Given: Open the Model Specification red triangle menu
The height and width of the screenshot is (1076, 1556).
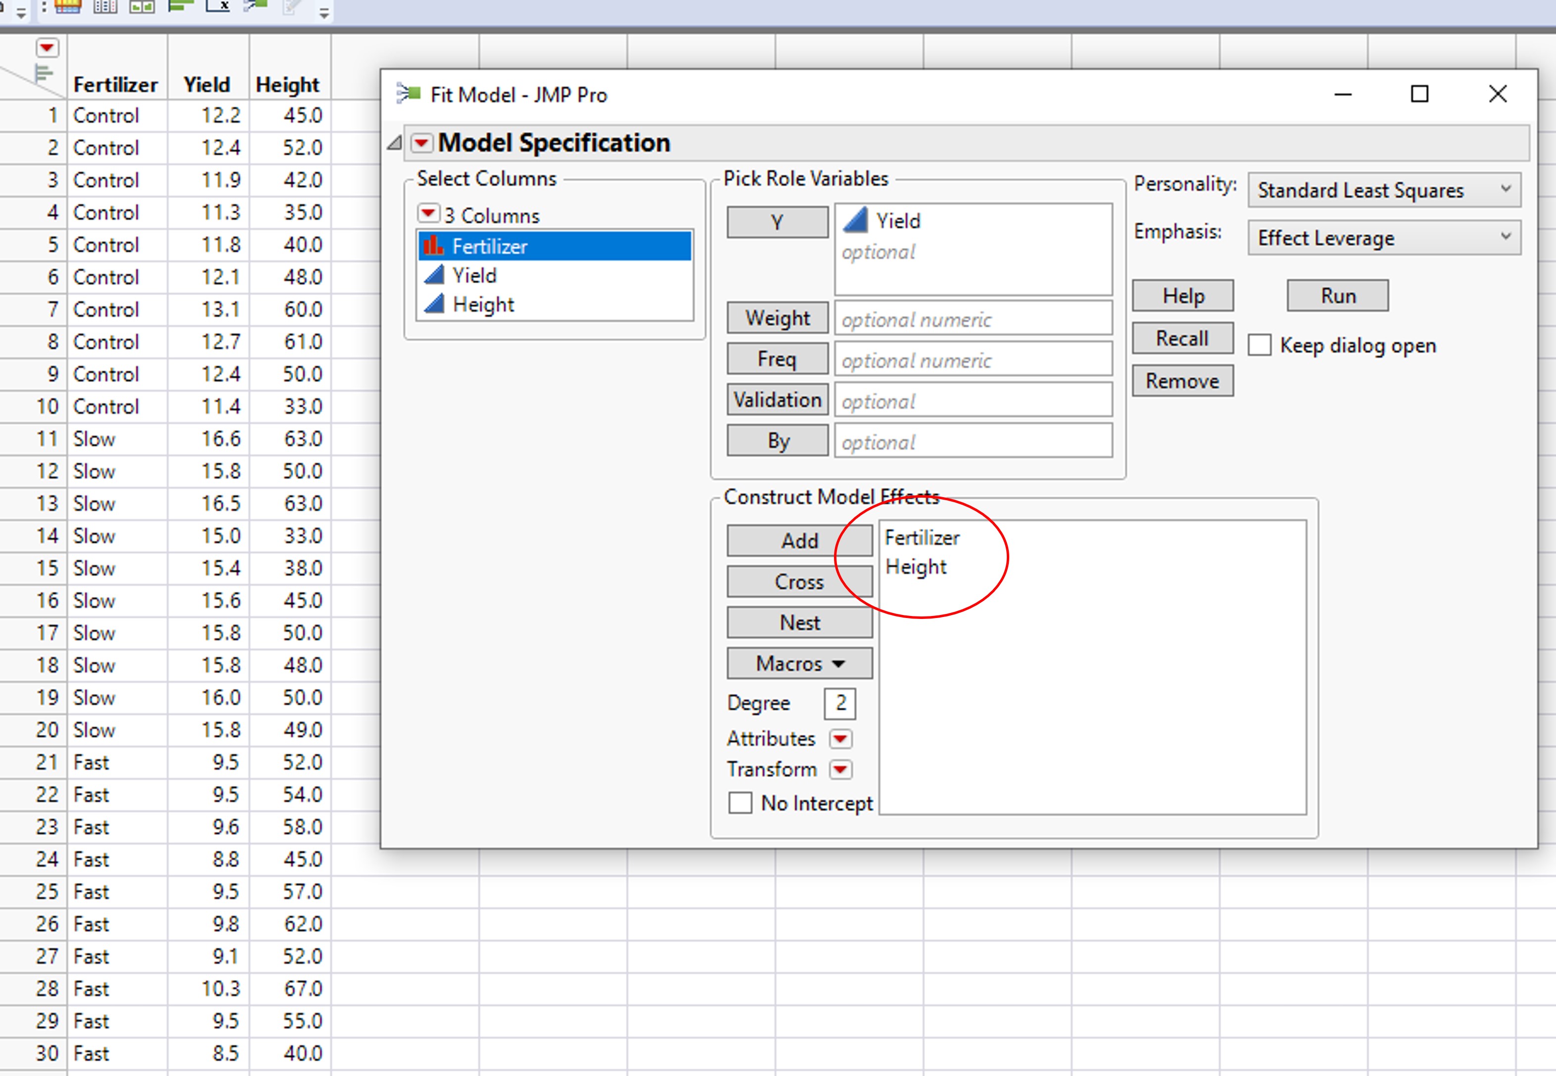Looking at the screenshot, I should point(422,143).
